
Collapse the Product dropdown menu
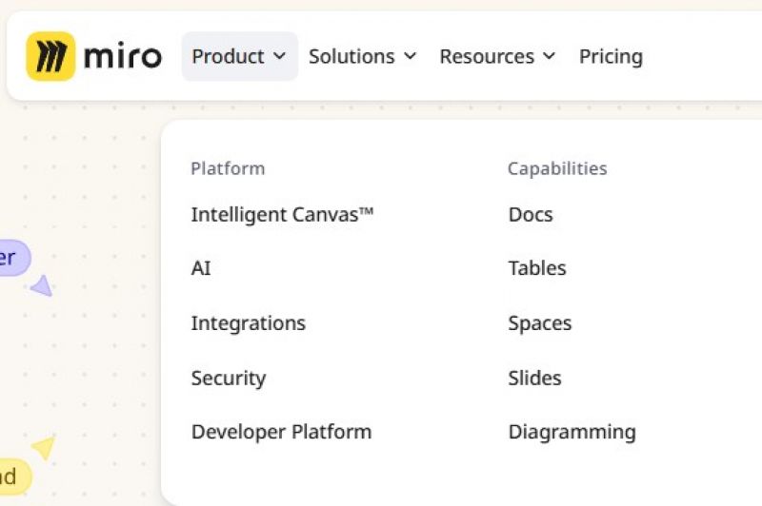[240, 56]
